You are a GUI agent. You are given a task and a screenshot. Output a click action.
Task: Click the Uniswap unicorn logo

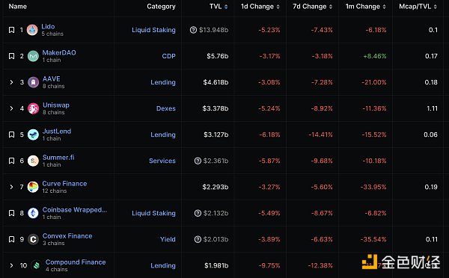tap(33, 108)
